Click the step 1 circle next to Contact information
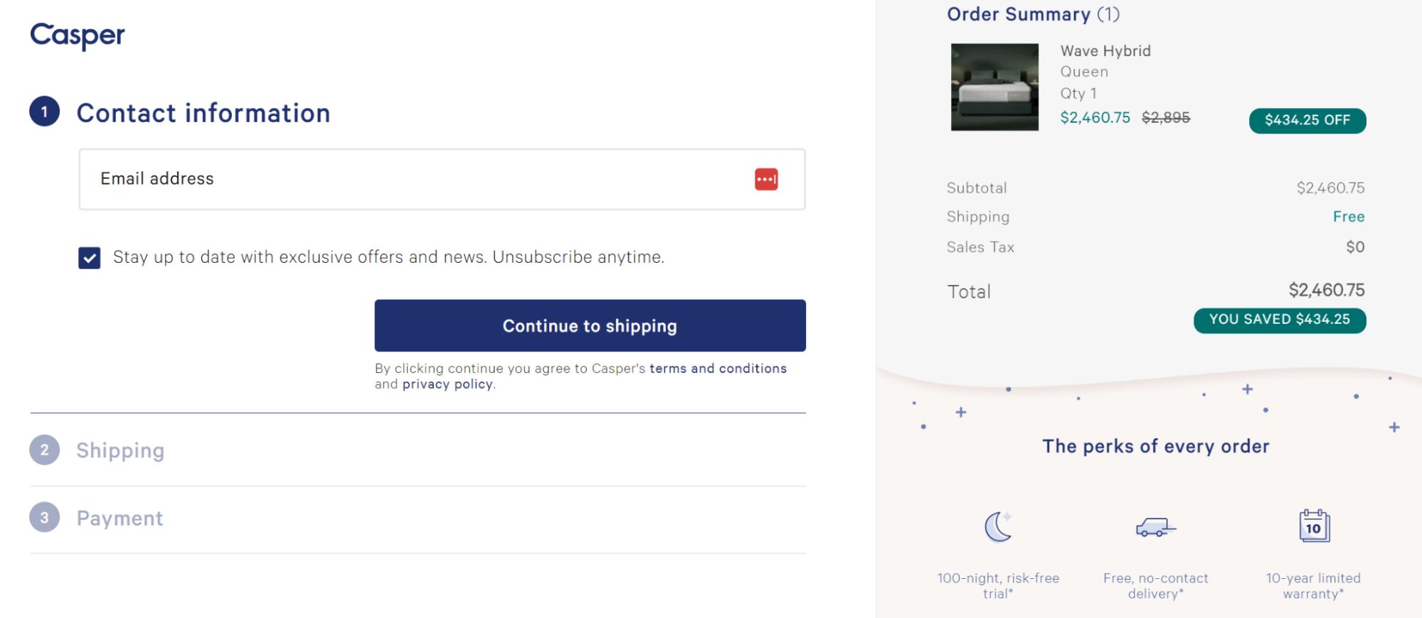The height and width of the screenshot is (618, 1422). point(44,112)
